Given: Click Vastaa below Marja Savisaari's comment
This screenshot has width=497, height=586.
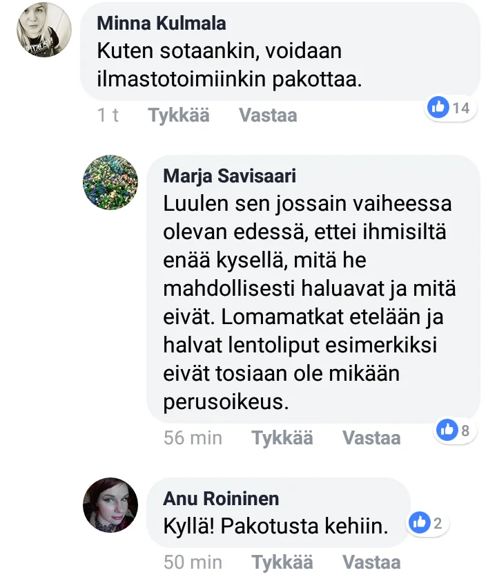Looking at the screenshot, I should click(371, 438).
